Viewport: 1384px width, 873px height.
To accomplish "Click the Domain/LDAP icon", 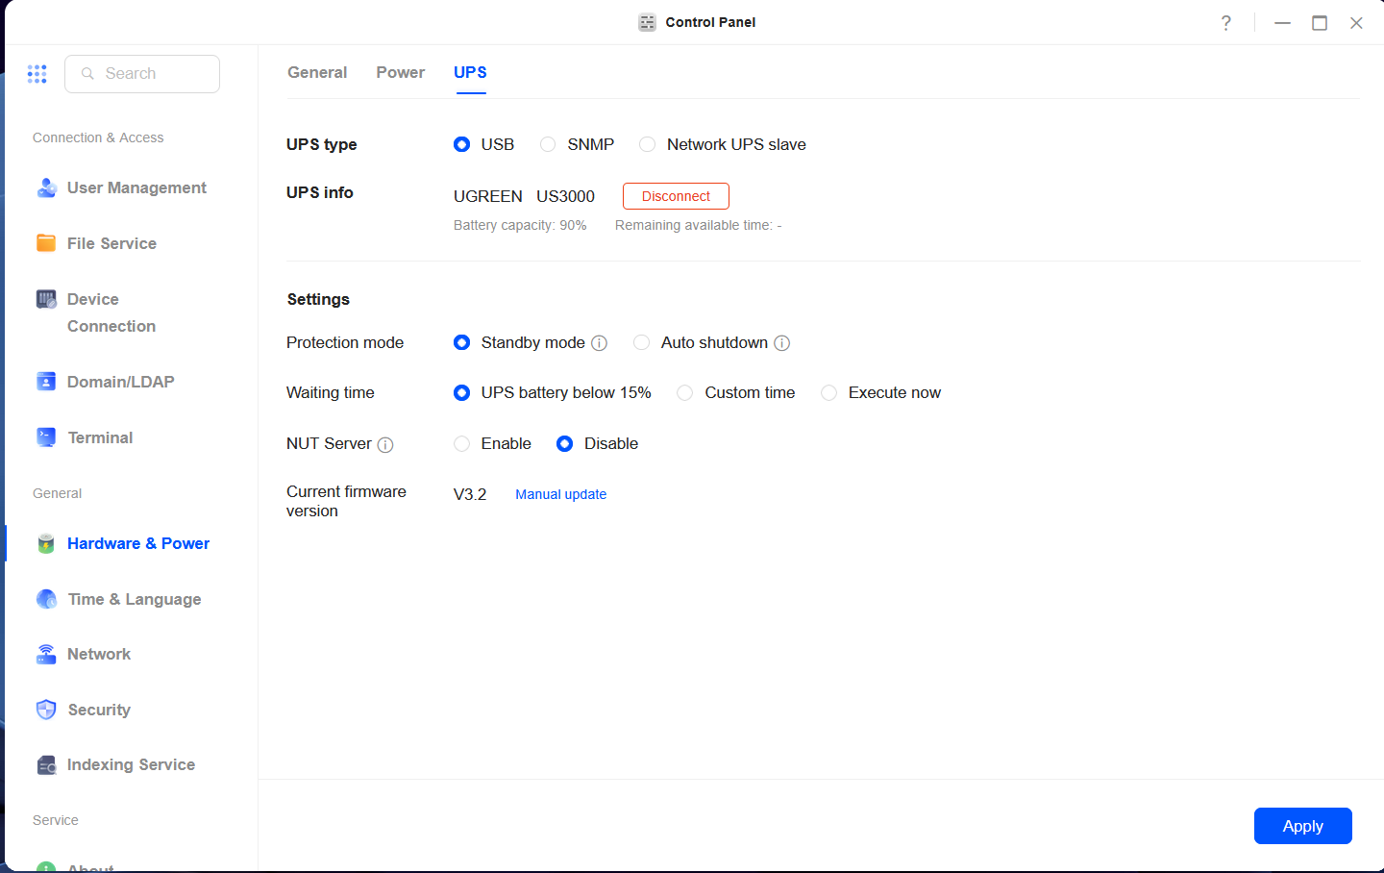I will 46,382.
